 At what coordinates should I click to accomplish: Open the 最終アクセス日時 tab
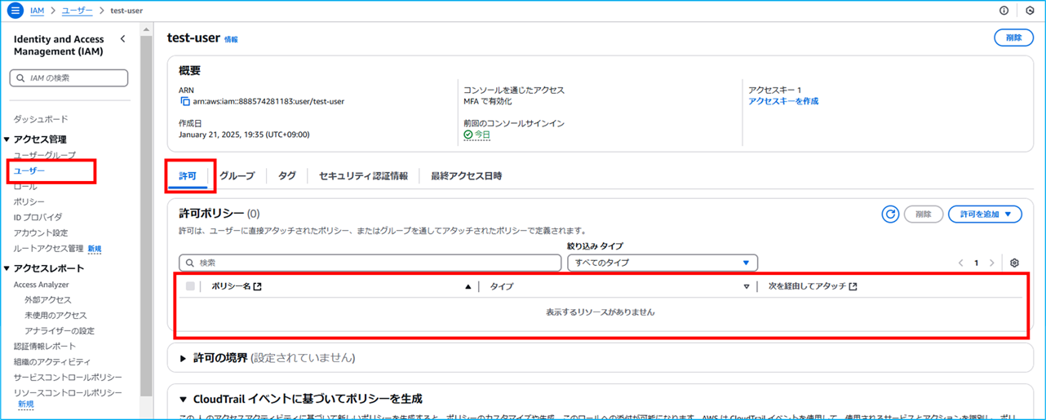467,176
